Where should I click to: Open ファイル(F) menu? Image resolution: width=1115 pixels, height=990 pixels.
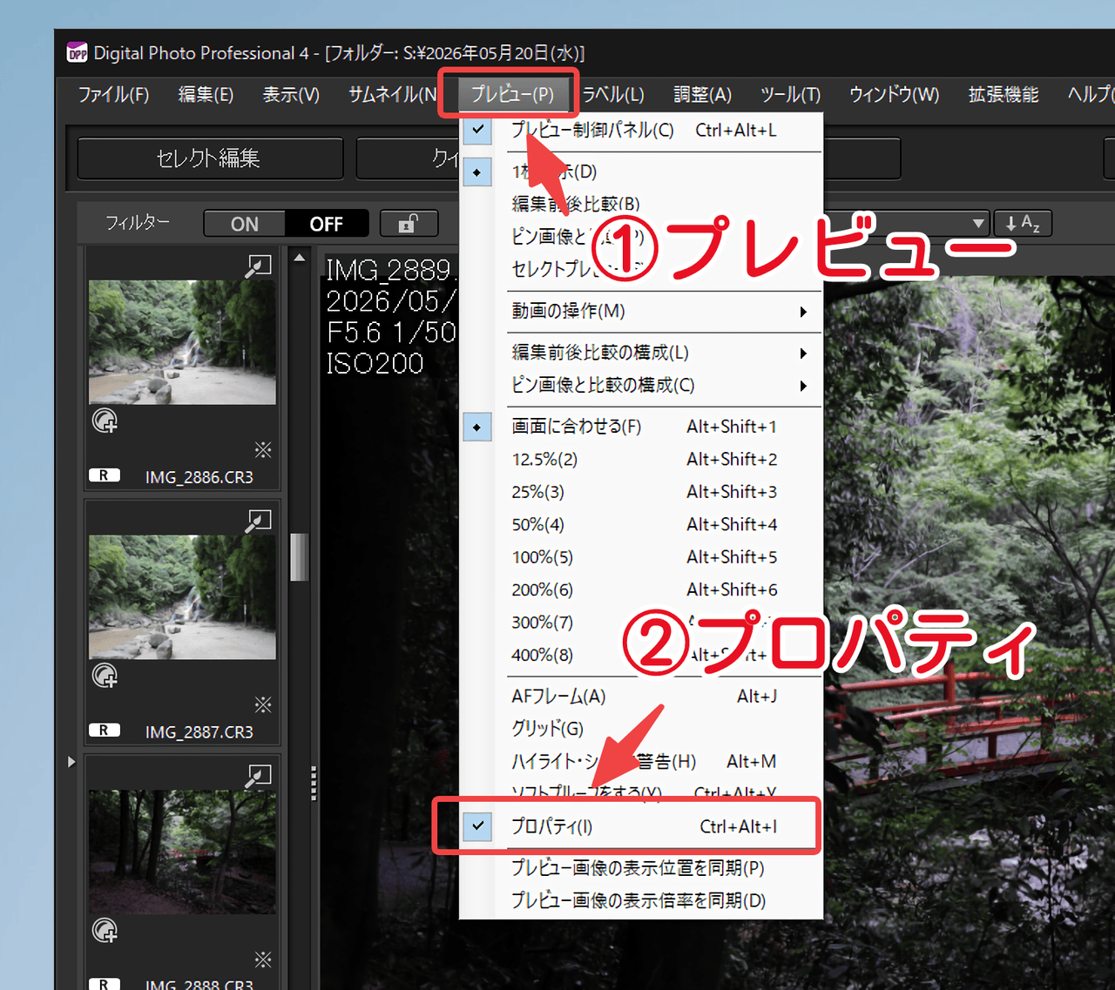click(113, 95)
